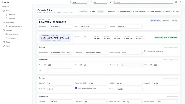Open Estimates in the sidebar
The height and width of the screenshot is (104, 185).
tap(12, 15)
